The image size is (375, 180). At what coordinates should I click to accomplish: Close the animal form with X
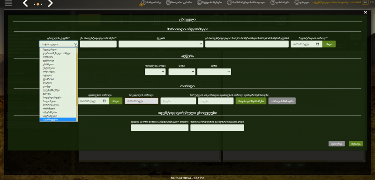click(x=365, y=13)
